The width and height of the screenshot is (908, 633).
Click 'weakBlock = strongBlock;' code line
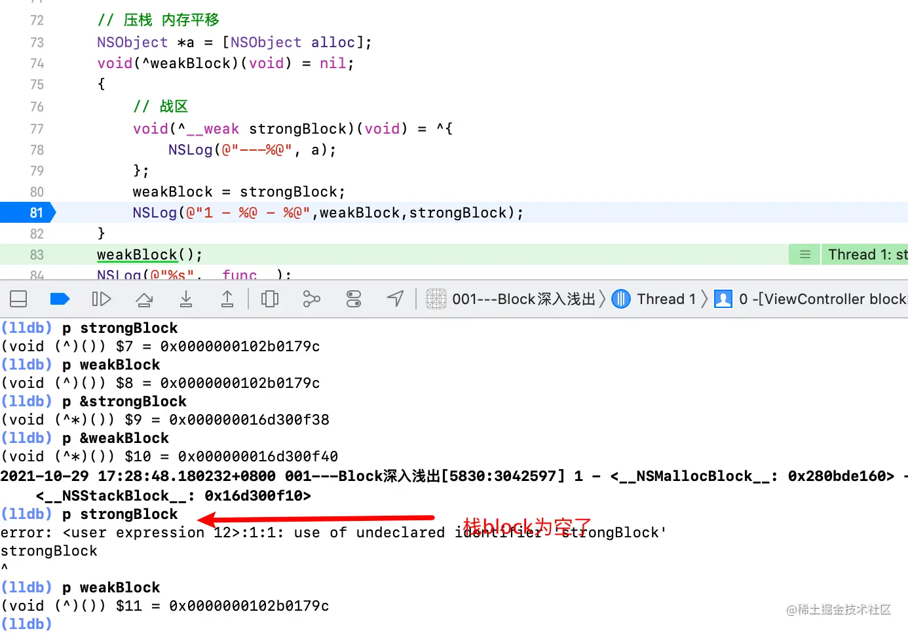coord(239,192)
